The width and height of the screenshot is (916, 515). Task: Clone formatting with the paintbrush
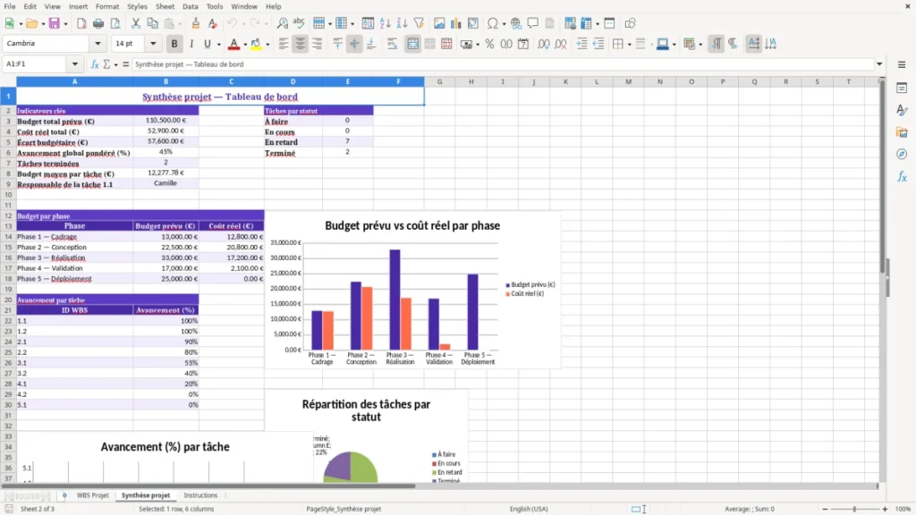pos(196,23)
